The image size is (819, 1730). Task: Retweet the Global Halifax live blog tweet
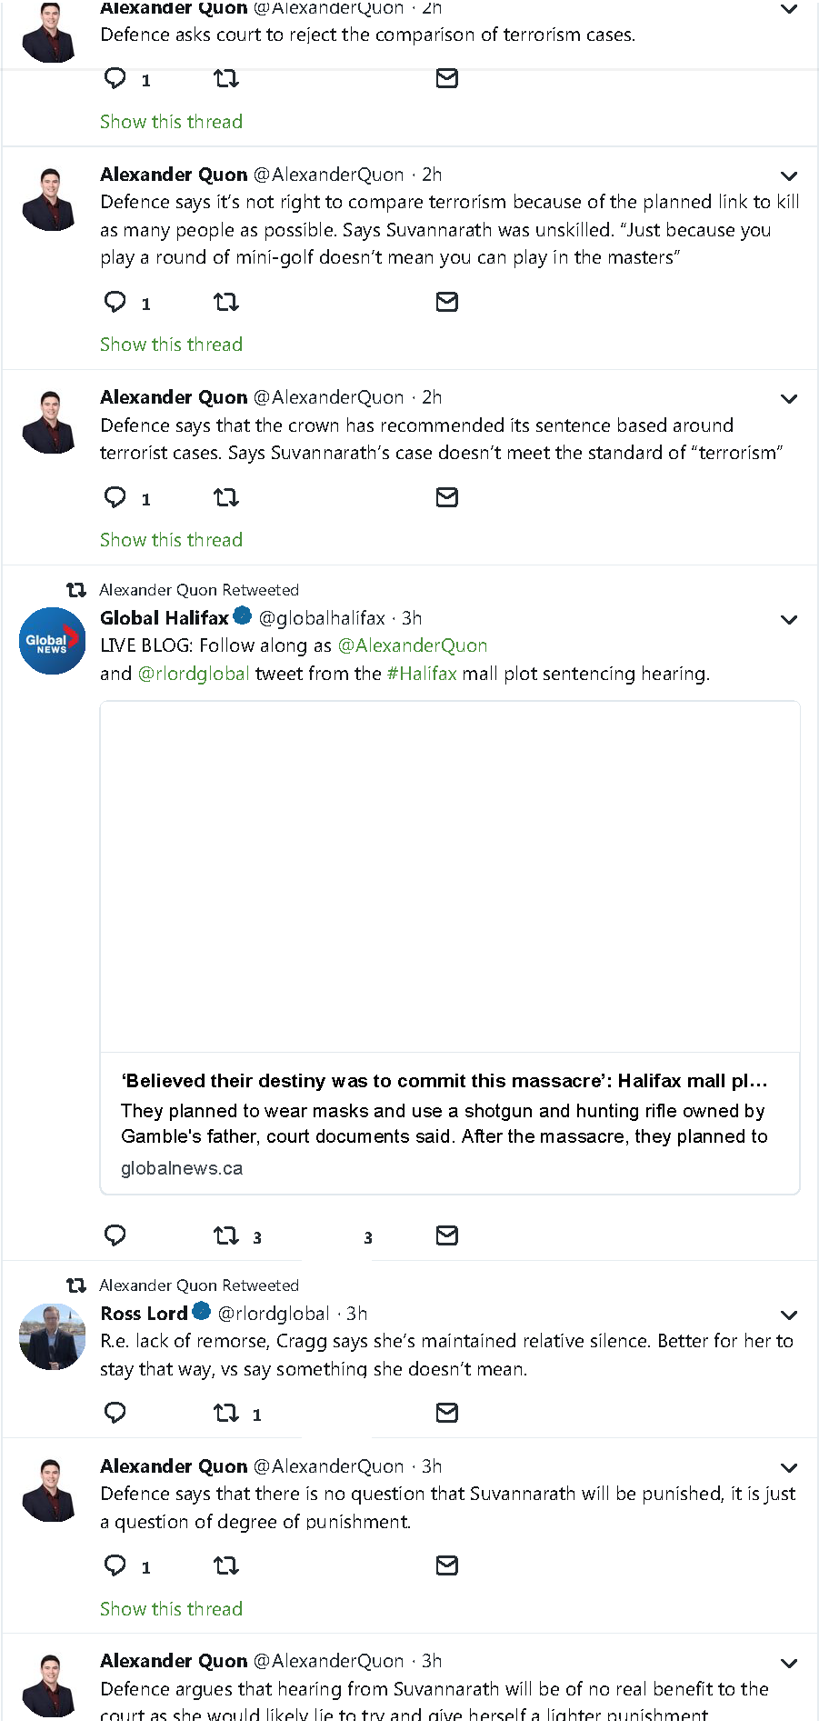click(x=225, y=1235)
